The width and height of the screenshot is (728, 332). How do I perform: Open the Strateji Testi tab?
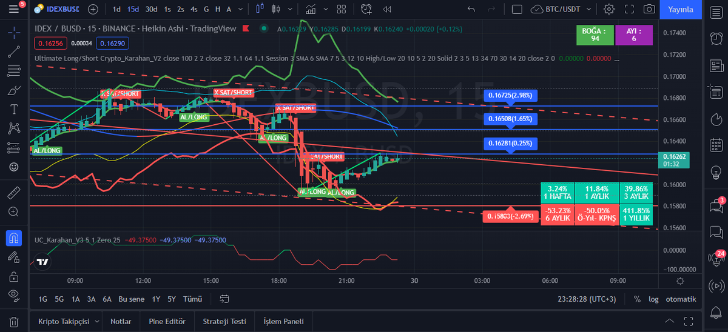point(224,322)
